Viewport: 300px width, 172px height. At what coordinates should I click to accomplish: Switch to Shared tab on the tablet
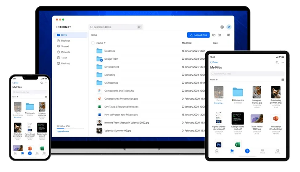tap(263, 151)
